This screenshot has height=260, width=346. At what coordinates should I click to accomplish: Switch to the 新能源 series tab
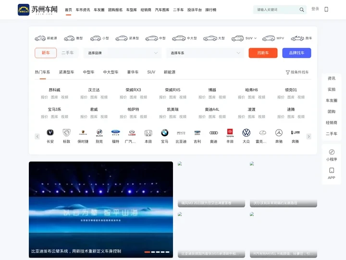tap(170, 72)
